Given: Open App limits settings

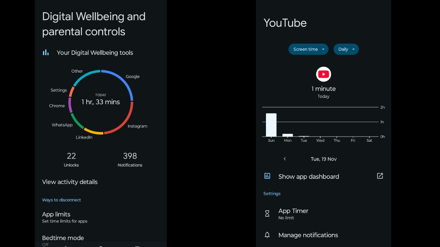Looking at the screenshot, I should tap(56, 214).
